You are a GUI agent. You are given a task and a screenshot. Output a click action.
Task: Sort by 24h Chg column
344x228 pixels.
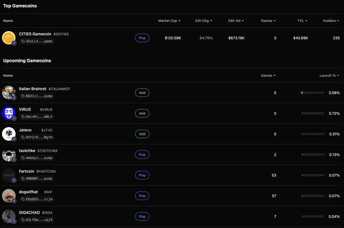click(204, 21)
